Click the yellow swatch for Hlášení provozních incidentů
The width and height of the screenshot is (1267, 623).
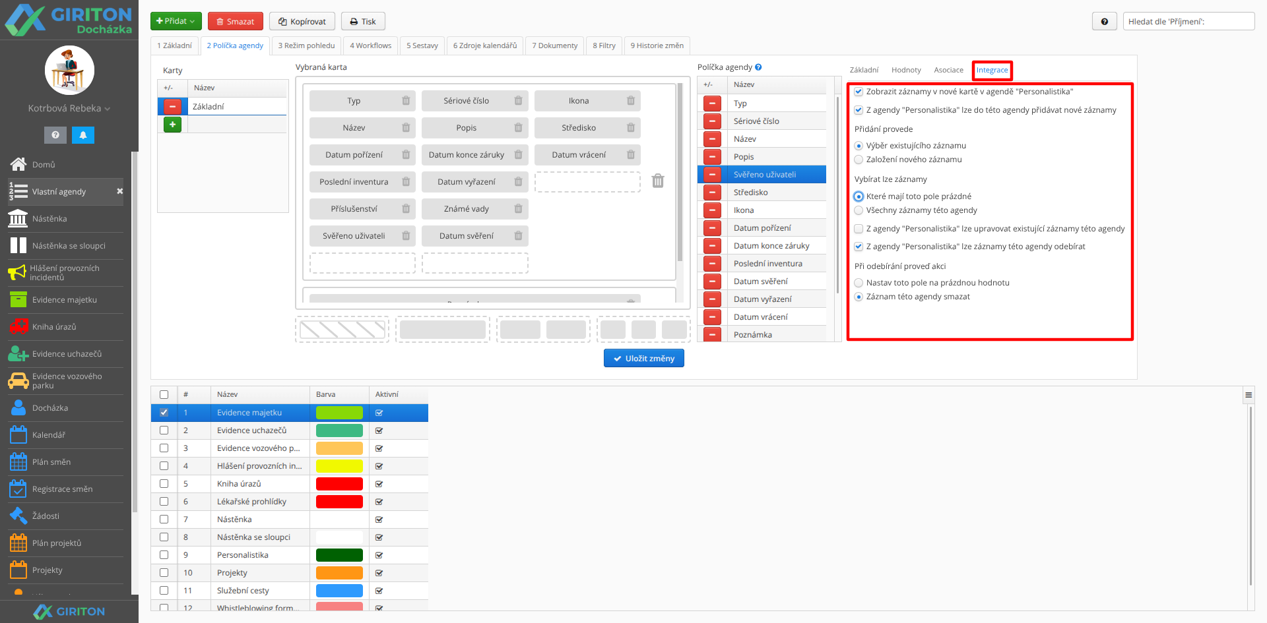[339, 466]
